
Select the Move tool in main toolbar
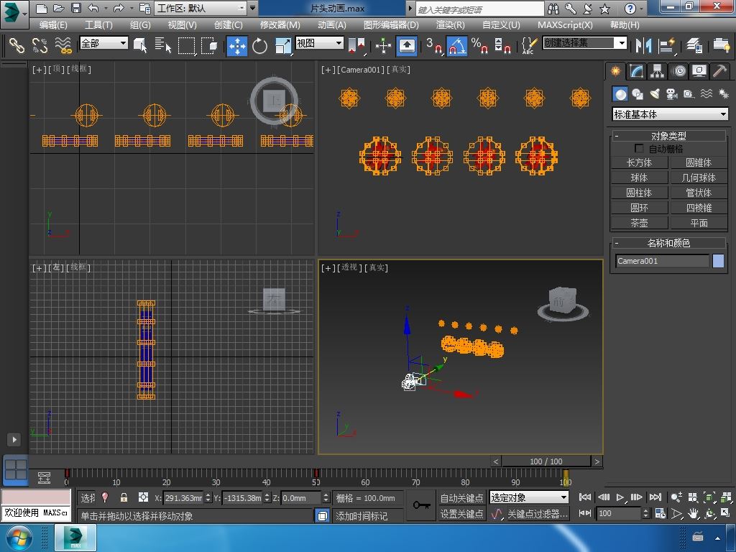(237, 46)
